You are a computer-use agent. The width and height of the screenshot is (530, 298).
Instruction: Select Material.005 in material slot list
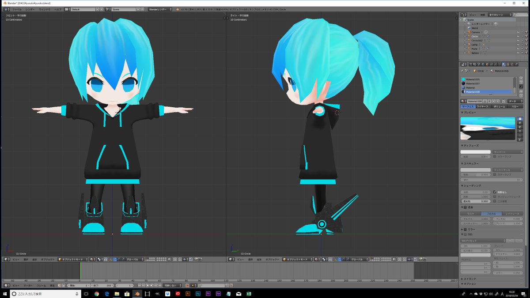coord(486,79)
